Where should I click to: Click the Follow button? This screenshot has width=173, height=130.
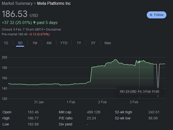[156, 15]
